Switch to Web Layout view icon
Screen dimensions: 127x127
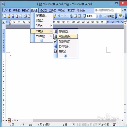6,120
